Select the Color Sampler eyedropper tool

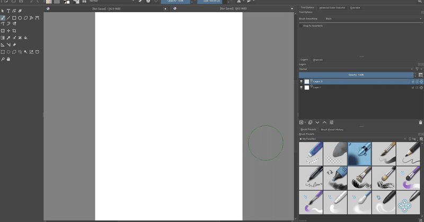[8, 38]
